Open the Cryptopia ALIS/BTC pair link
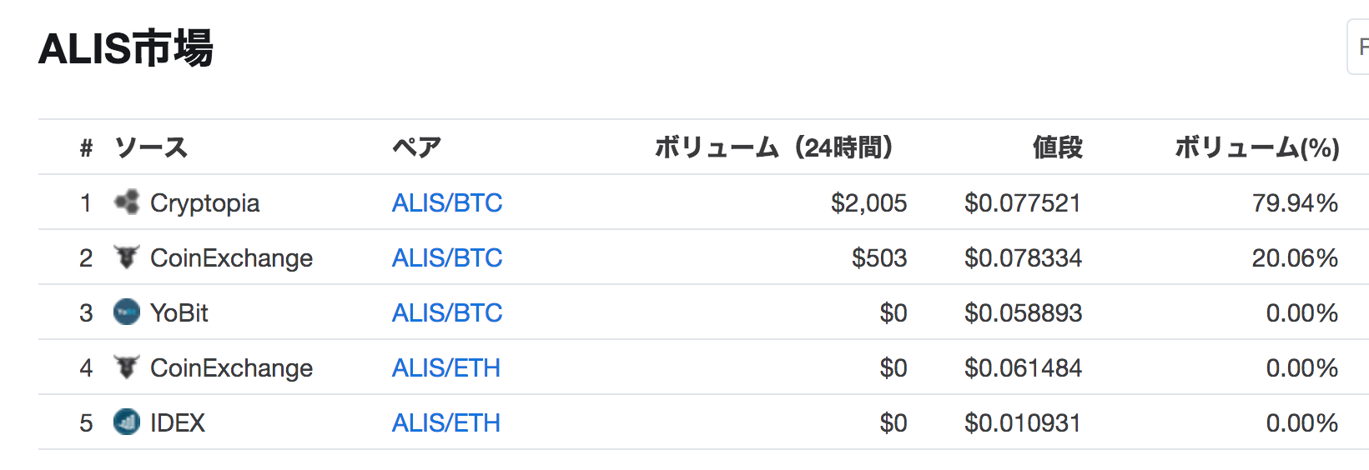The width and height of the screenshot is (1369, 470). [447, 202]
